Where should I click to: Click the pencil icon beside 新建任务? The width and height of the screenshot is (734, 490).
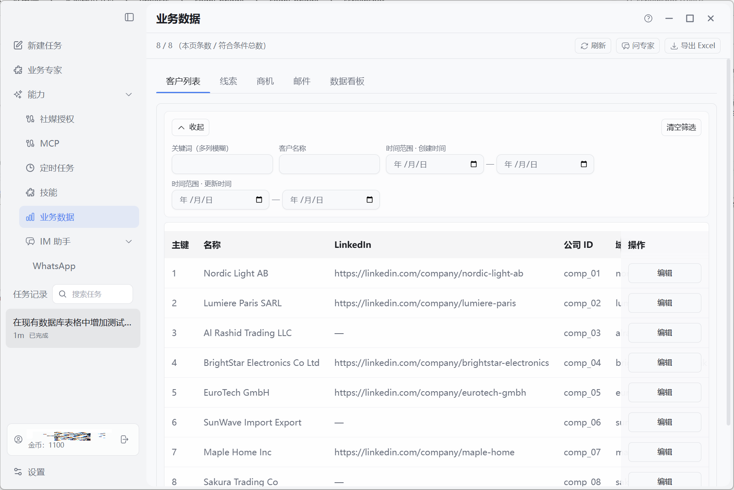(18, 45)
